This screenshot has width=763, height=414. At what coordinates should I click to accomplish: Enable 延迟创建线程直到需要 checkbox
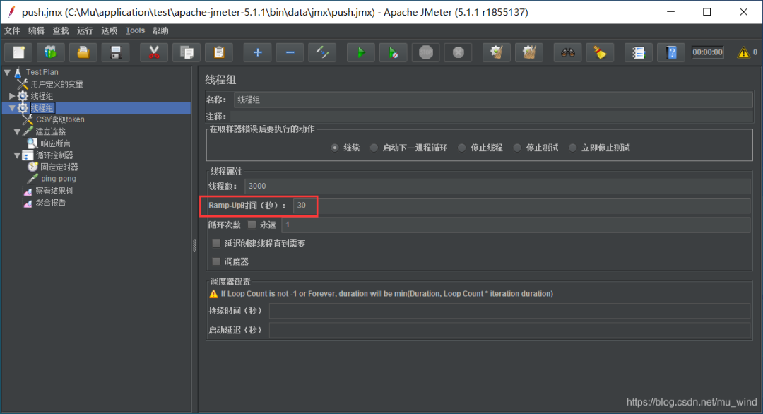(217, 243)
